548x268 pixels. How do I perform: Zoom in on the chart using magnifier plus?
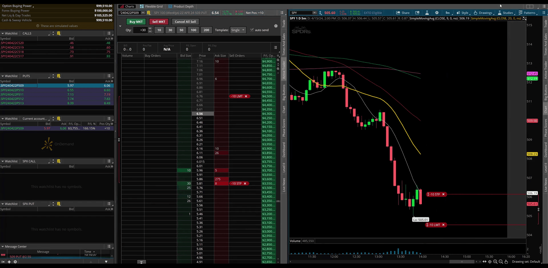pyautogui.click(x=495, y=262)
